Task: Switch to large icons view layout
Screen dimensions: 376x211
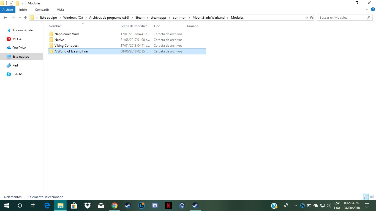Action: tap(372, 197)
